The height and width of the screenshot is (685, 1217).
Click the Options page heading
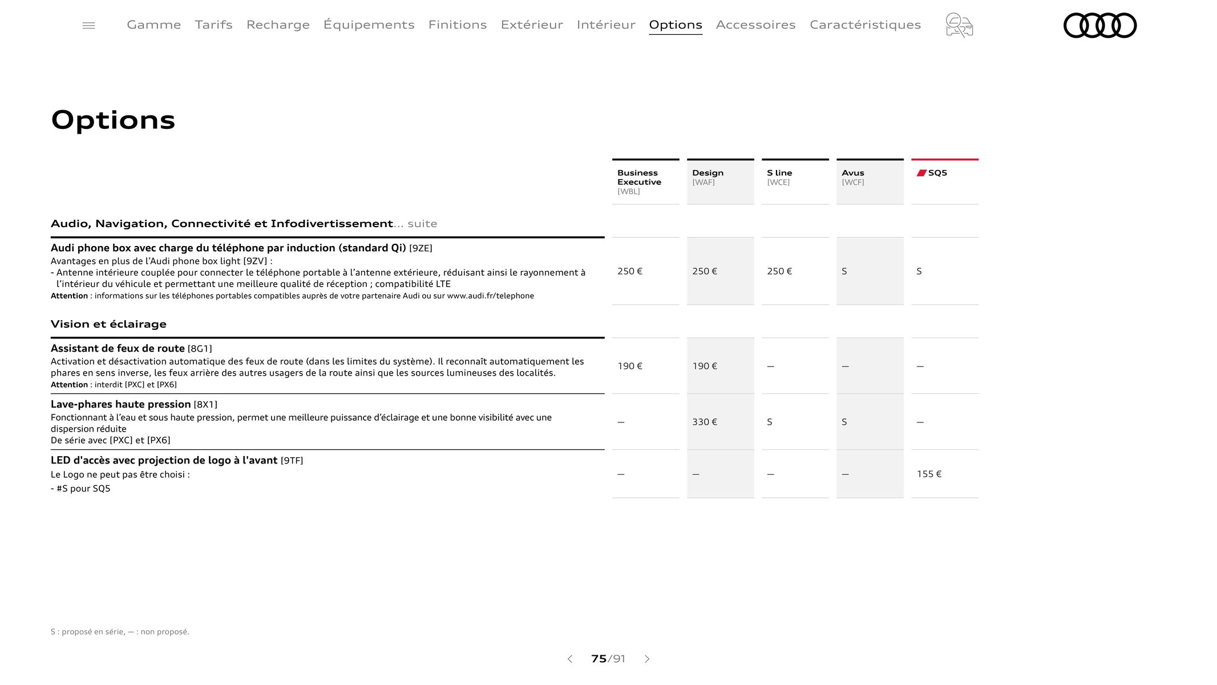point(113,120)
